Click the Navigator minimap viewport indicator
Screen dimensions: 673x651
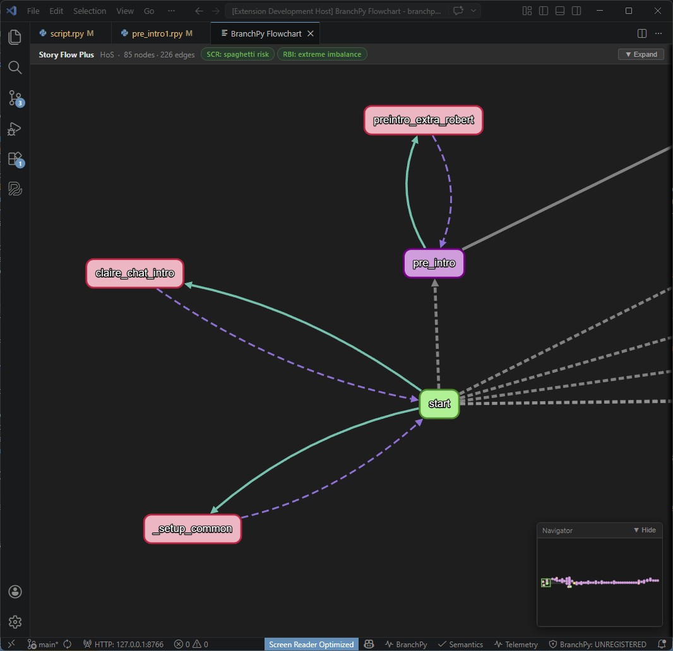click(x=545, y=582)
